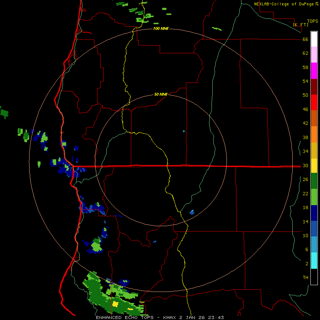Click the dark green legend swatch
The image size is (320, 320).
314,181
